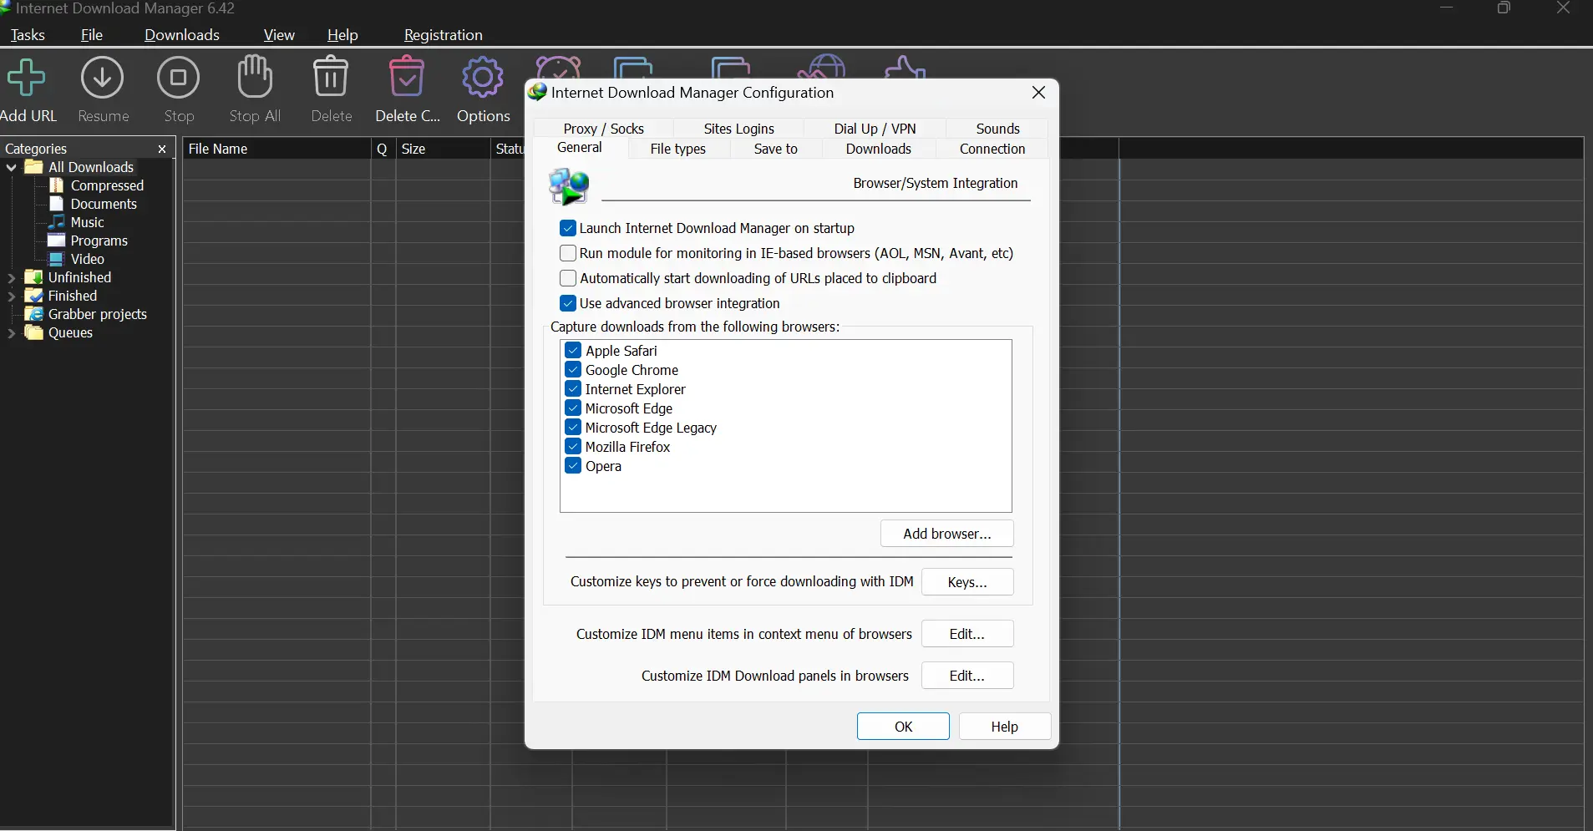The width and height of the screenshot is (1593, 831).
Task: Click the Delete Completed icon
Action: [x=407, y=78]
